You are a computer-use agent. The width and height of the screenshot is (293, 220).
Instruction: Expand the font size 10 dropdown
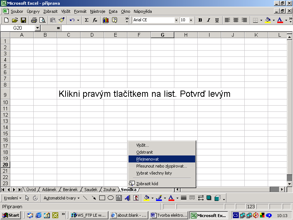pyautogui.click(x=191, y=20)
